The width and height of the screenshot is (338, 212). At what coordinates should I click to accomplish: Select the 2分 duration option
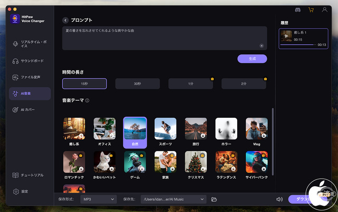[x=244, y=84]
